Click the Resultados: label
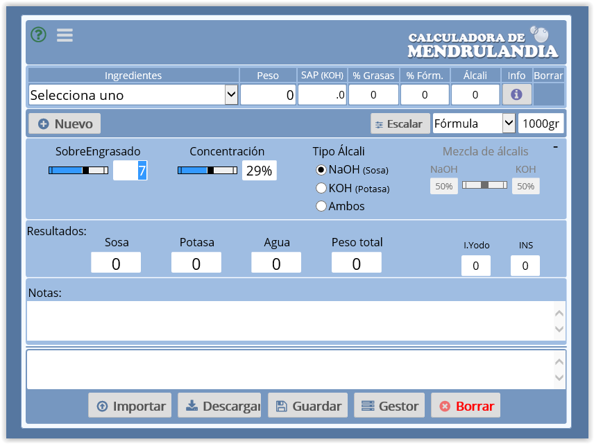 [x=57, y=231]
